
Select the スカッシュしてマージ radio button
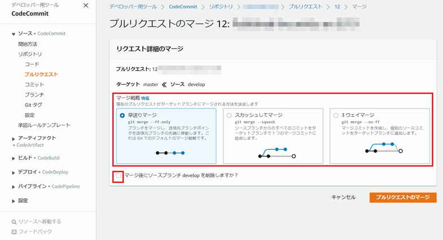(x=229, y=115)
